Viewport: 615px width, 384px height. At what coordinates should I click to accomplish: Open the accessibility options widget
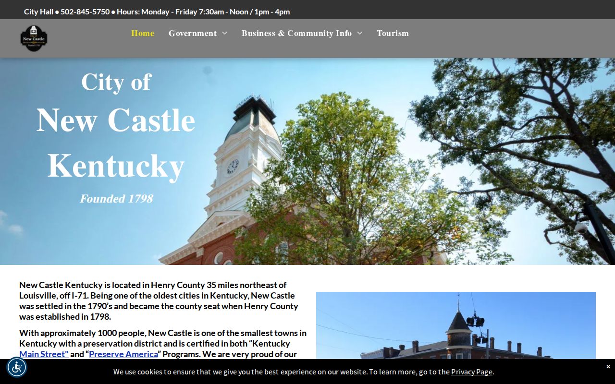(17, 367)
